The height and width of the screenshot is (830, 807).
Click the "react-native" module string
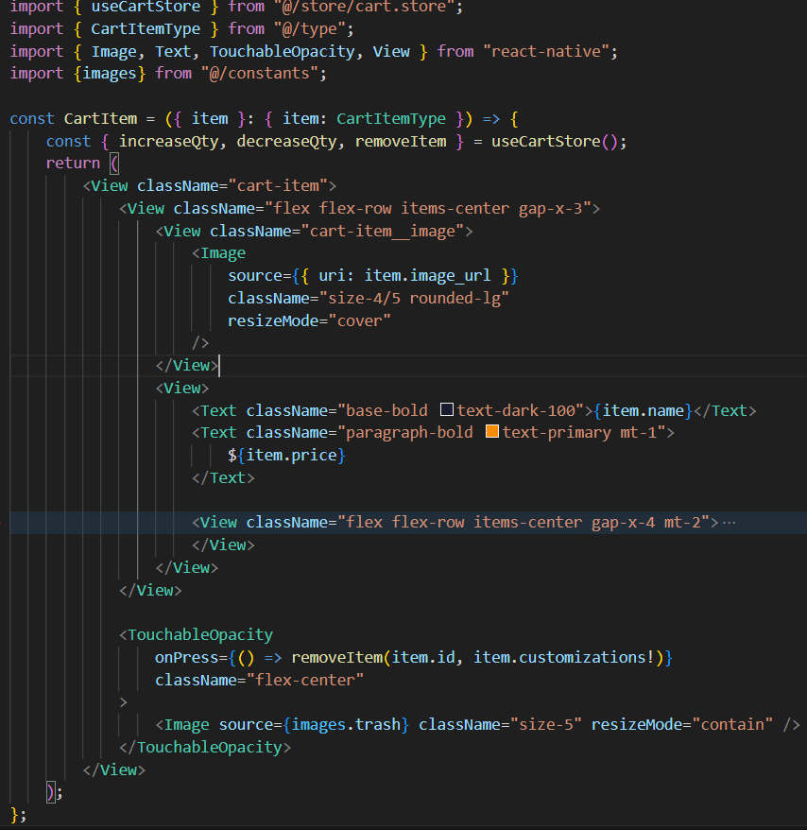546,51
